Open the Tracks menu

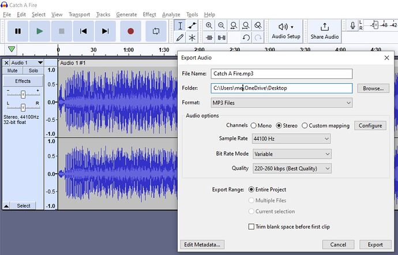103,14
